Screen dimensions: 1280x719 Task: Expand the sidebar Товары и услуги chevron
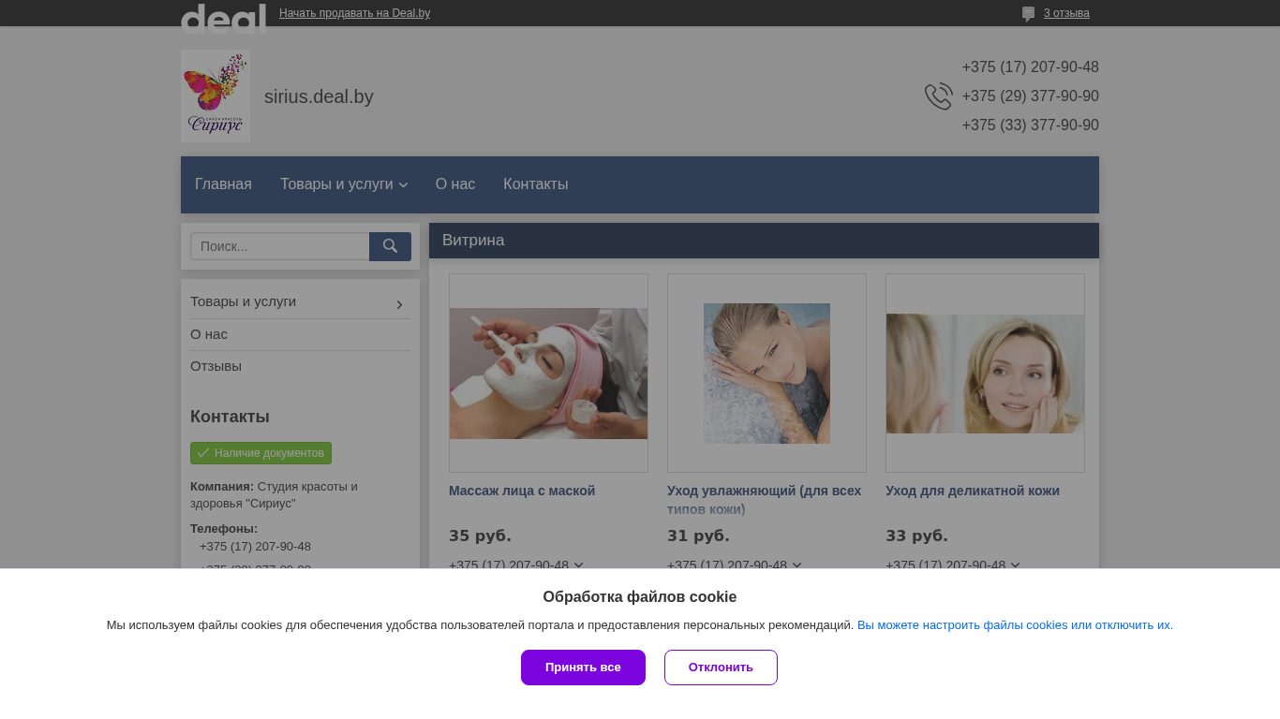click(399, 304)
